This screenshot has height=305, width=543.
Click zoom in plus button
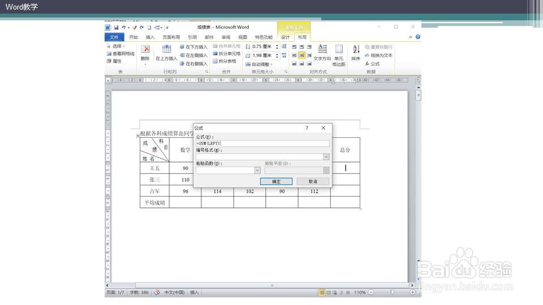412,293
